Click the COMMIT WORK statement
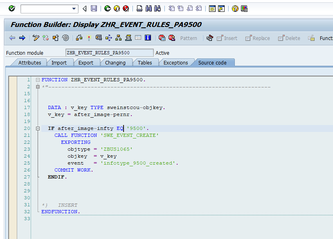This screenshot has width=333, height=239. 73,170
